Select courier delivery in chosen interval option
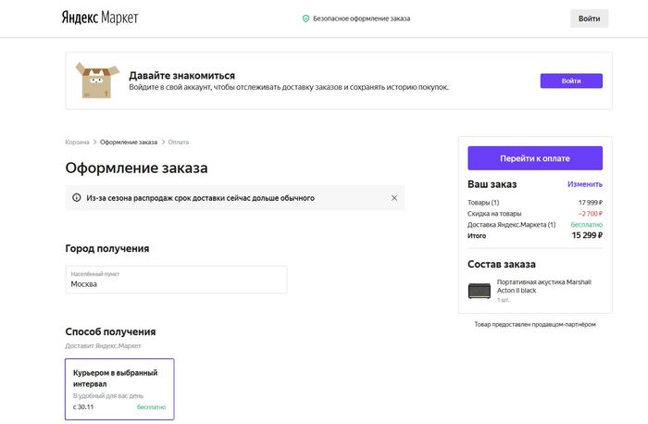 click(119, 388)
